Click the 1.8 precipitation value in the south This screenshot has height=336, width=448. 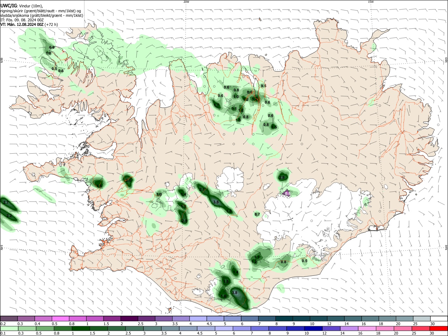(226, 281)
